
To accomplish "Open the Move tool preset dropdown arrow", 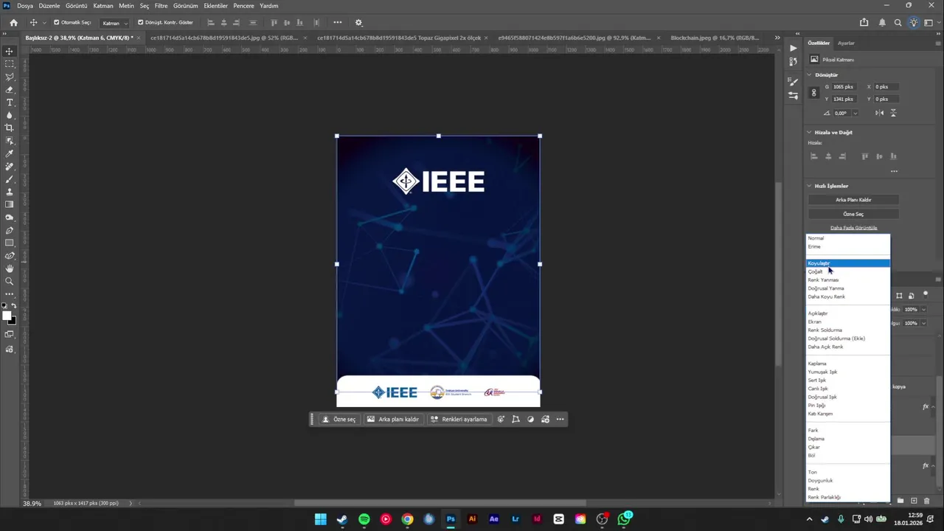I will [44, 23].
